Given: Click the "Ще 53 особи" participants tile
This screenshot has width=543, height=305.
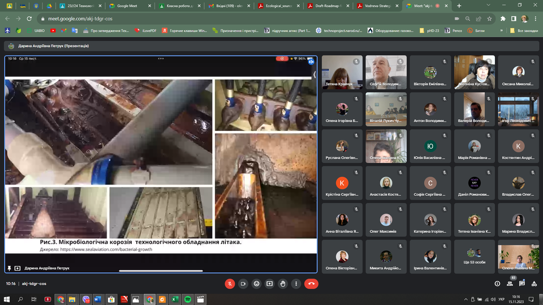Looking at the screenshot, I should tap(475, 255).
